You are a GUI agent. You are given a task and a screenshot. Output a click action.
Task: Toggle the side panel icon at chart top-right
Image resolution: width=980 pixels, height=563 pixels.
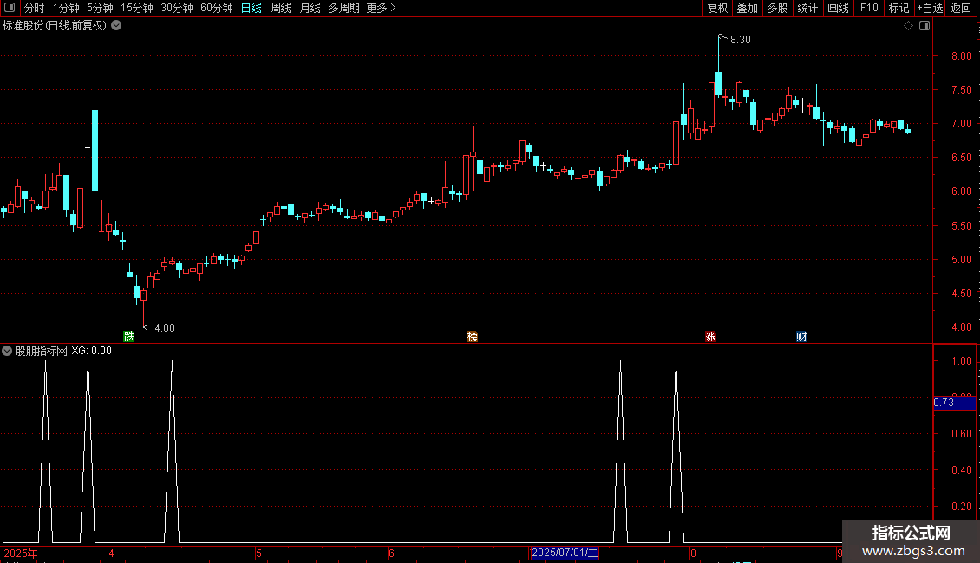(x=924, y=26)
